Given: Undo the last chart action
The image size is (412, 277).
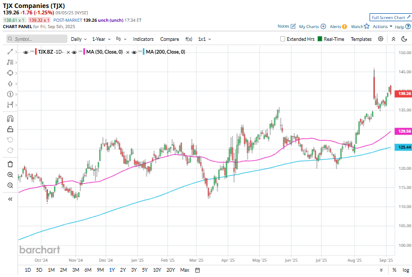Looking at the screenshot, I should click(x=10, y=140).
